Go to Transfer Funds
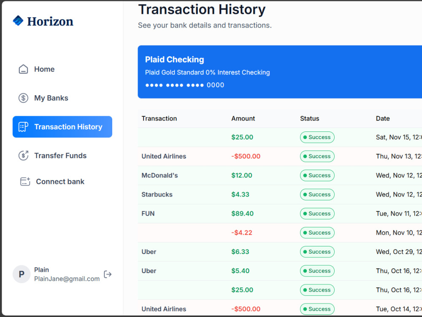Image resolution: width=422 pixels, height=317 pixels. [62, 156]
